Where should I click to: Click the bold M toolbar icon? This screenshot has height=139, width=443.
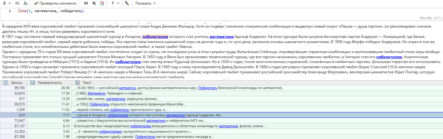[x=86, y=3]
